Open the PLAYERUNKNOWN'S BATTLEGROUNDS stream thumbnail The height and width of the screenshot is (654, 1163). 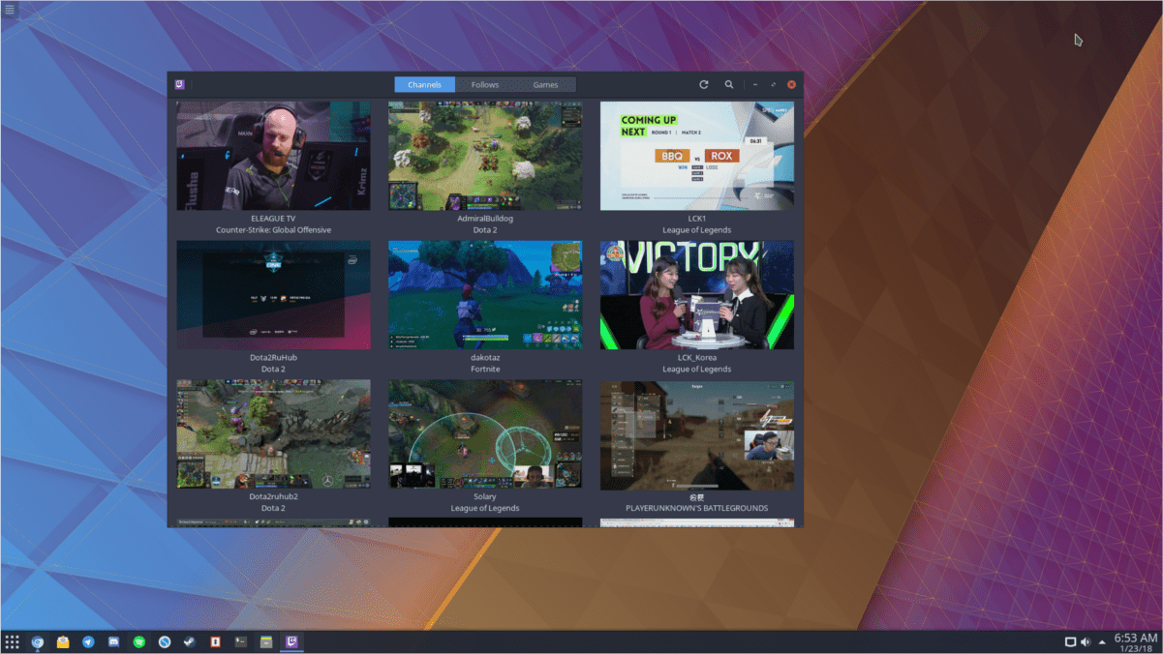(x=696, y=433)
